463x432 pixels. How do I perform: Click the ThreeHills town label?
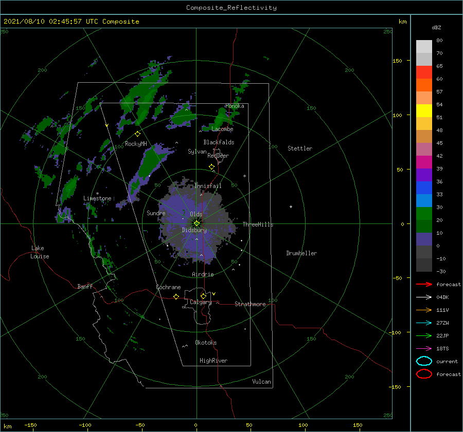pos(258,224)
